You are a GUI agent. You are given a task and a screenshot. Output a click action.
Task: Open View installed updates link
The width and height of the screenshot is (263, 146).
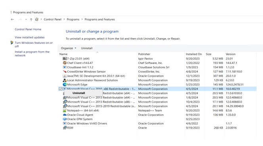click(x=30, y=37)
